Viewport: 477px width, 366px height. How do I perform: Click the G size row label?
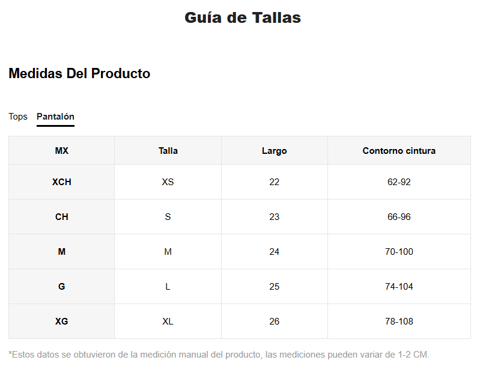point(61,287)
